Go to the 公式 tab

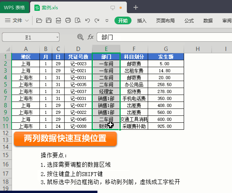pos(189,21)
